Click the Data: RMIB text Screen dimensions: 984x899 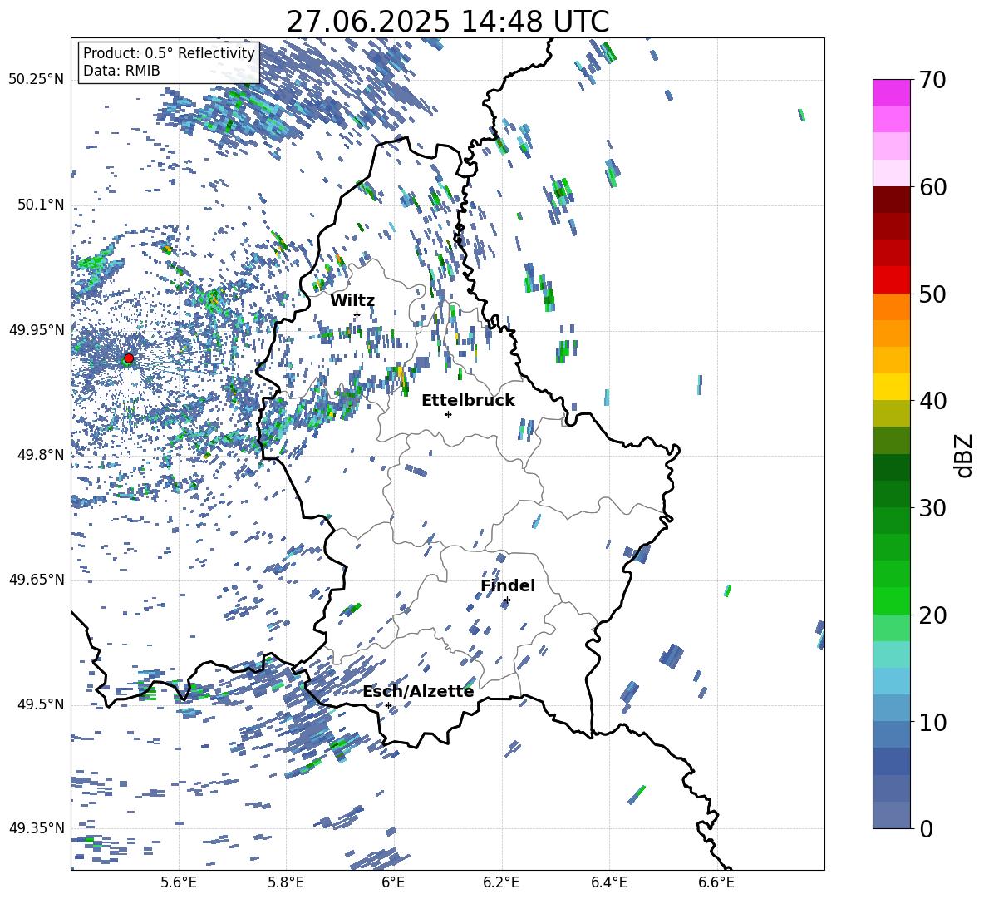[121, 71]
